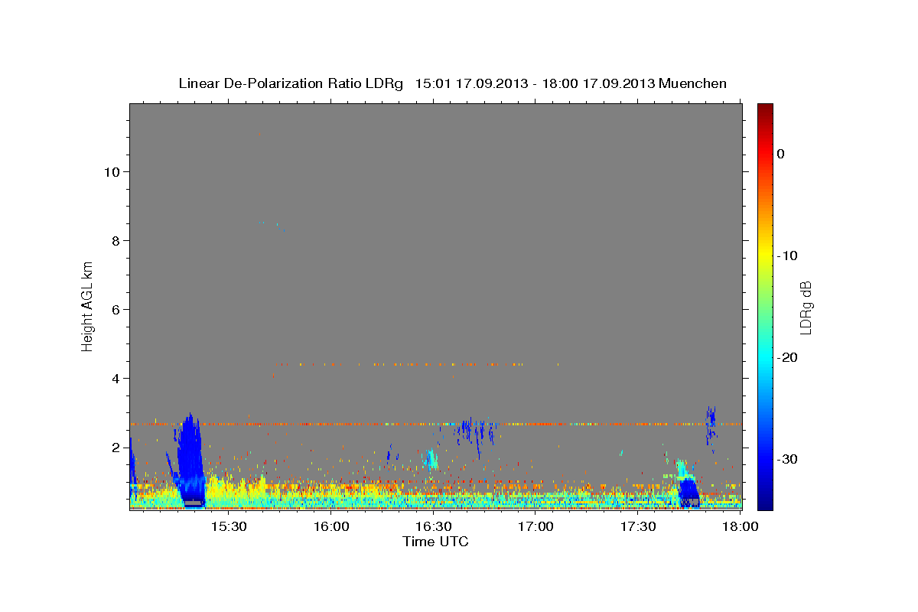Click the 18:00 time tick label
Viewport: 918px width, 612px height.
tap(741, 526)
